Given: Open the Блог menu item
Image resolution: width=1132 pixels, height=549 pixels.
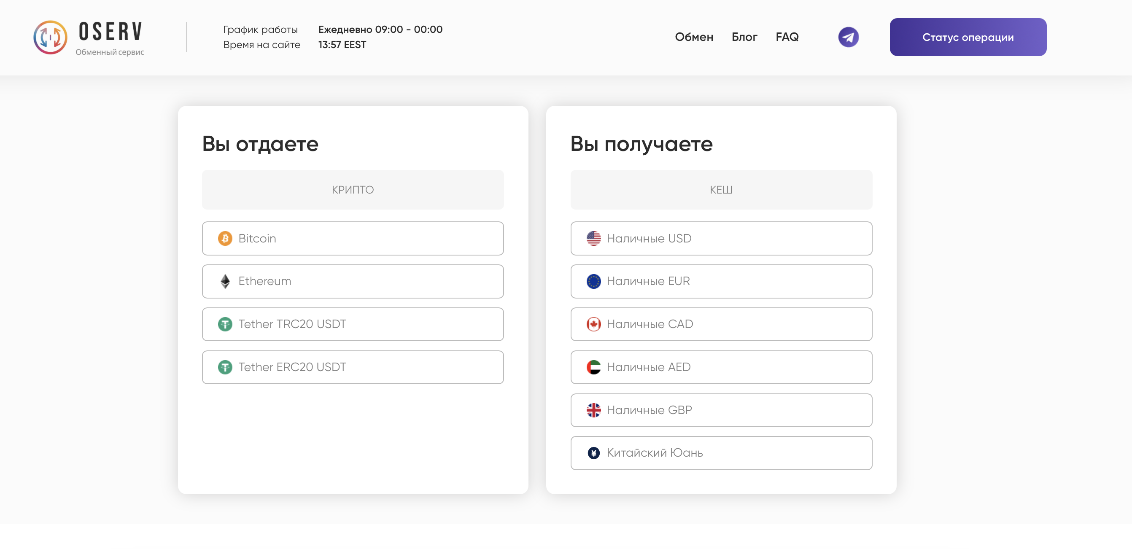Looking at the screenshot, I should point(744,37).
